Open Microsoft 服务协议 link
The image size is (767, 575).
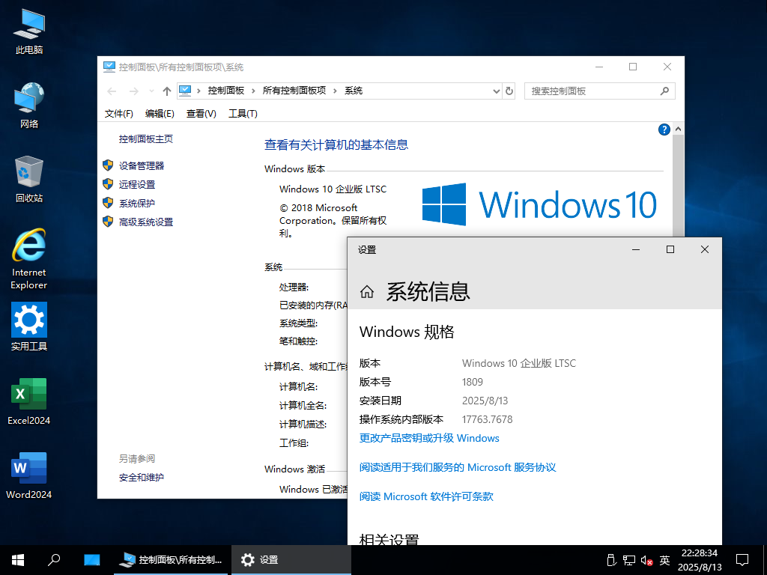click(458, 467)
